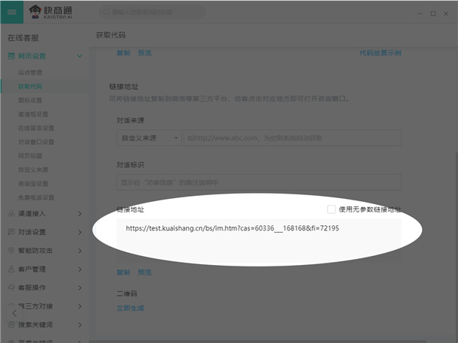The height and width of the screenshot is (343, 458).
Task: Click the 搜索关键词 icon in the sidebar
Action: pos(11,324)
